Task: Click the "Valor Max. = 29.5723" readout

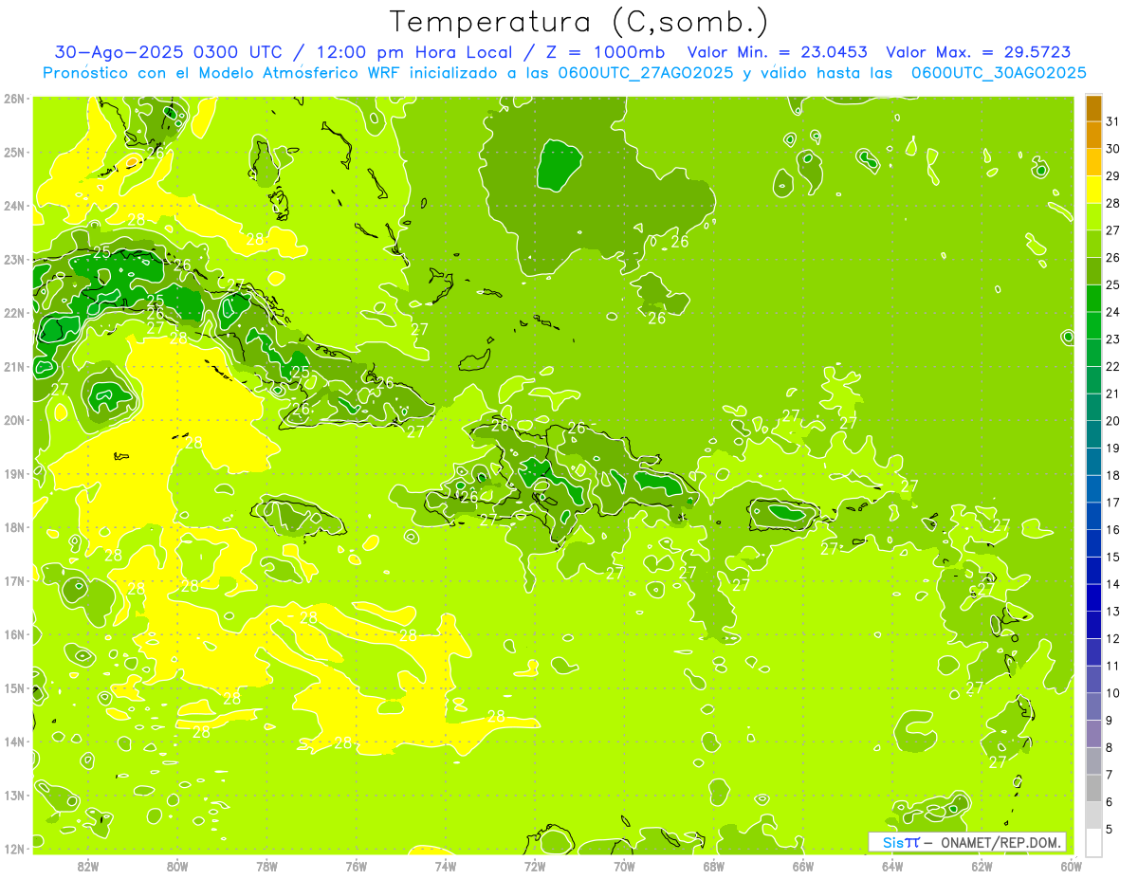Action: coord(980,52)
